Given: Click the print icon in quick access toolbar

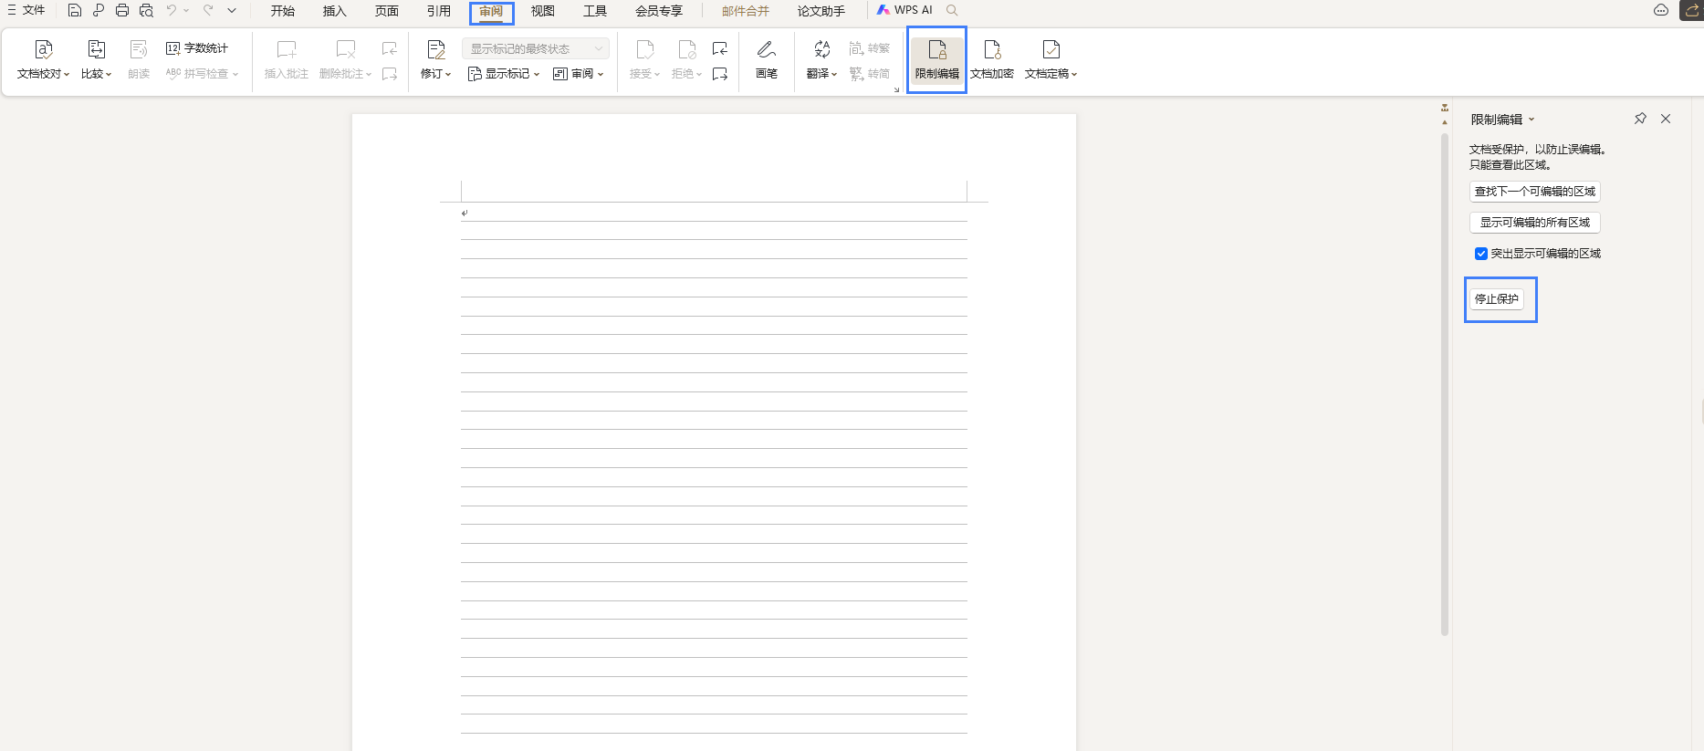Looking at the screenshot, I should 122,11.
